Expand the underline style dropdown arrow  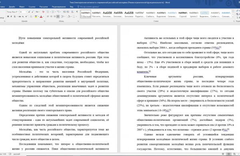(17, 16)
